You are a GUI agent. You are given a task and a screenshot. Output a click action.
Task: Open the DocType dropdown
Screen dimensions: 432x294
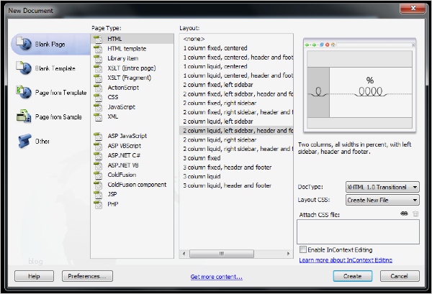click(382, 187)
